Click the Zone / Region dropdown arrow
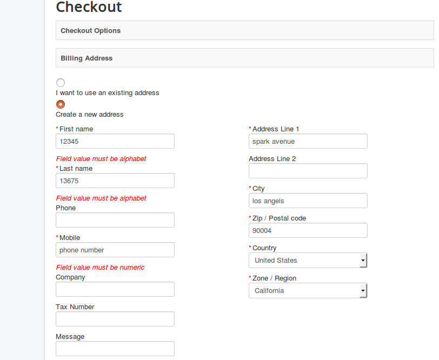Viewport: 439px width, 360px height. pos(363,291)
